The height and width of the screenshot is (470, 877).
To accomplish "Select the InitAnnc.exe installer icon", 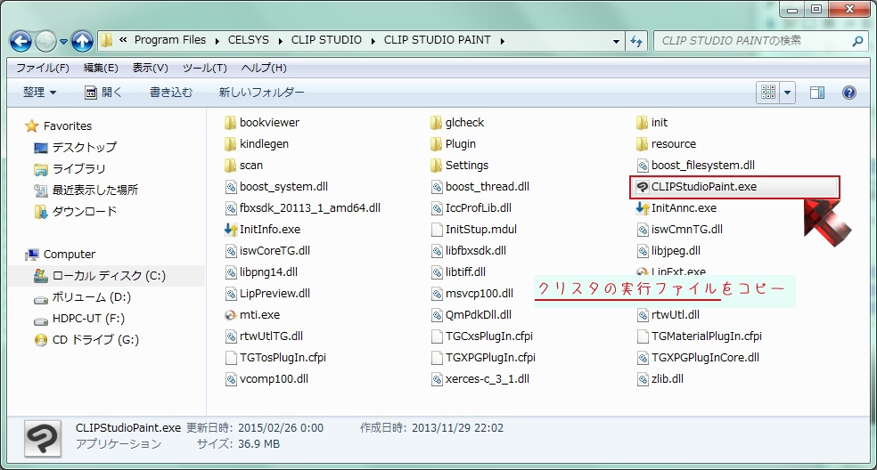I will (642, 208).
